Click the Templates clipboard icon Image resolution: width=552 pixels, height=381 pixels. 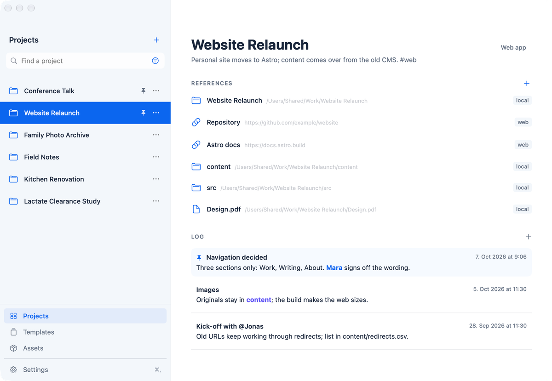pos(13,332)
